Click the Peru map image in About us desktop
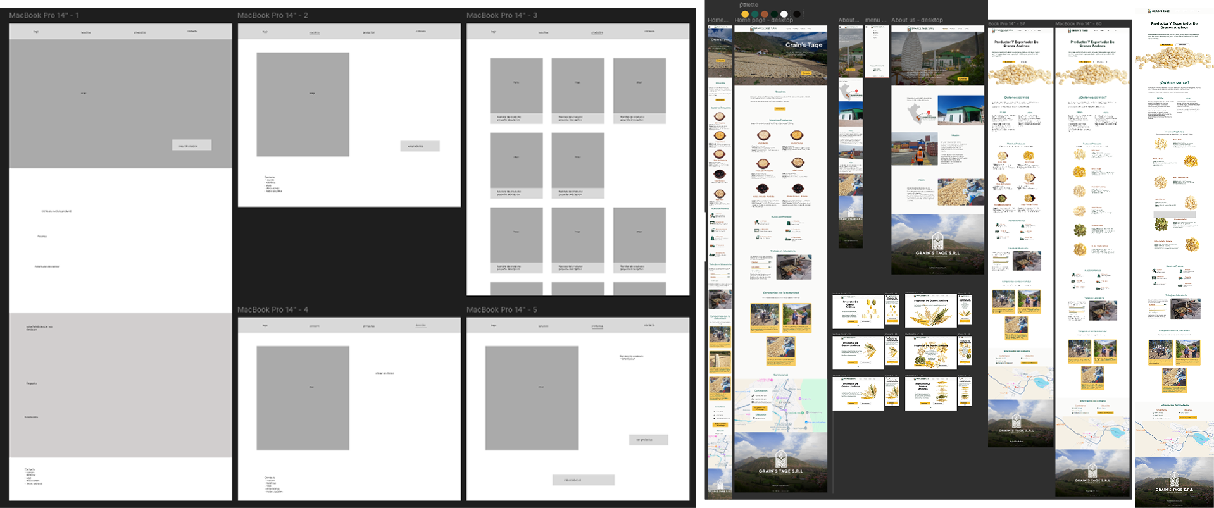The height and width of the screenshot is (508, 1214). click(920, 113)
